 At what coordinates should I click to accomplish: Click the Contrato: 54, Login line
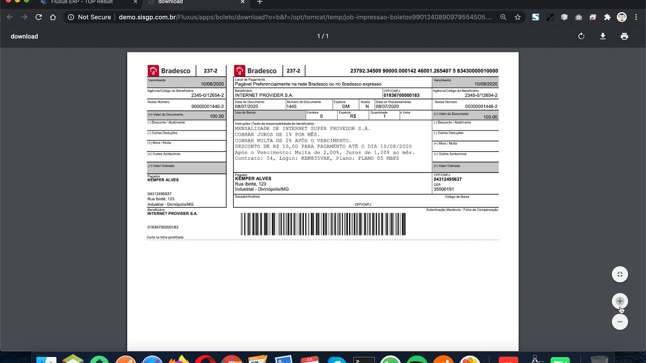316,158
